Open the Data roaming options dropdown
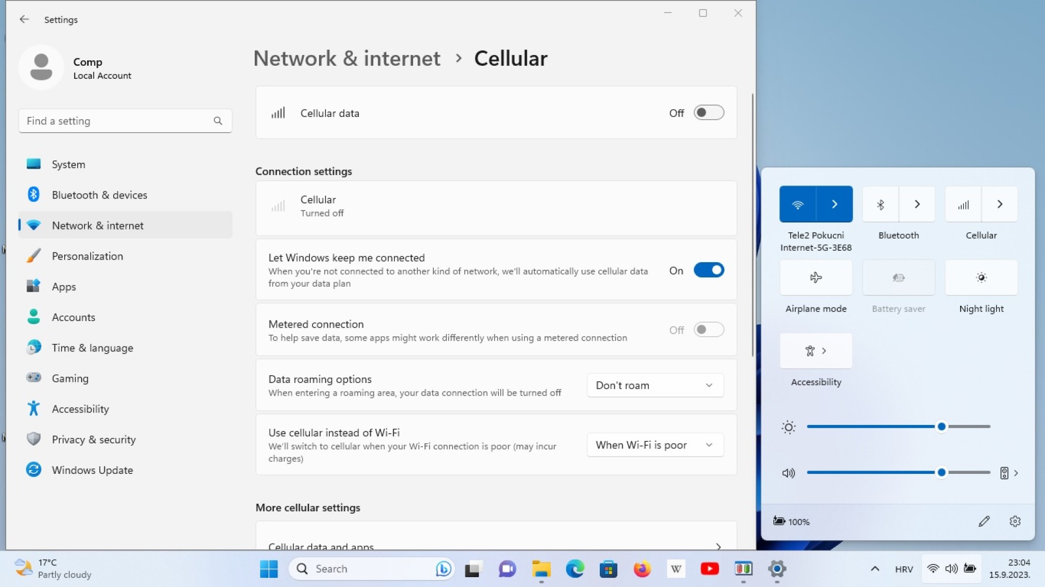Screen dimensions: 1045x587 655,385
